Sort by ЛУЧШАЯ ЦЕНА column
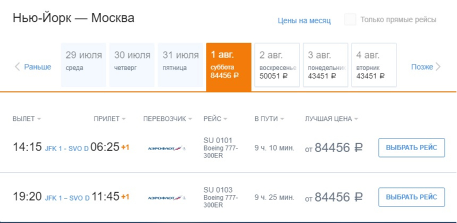Image resolution: width=457 pixels, height=223 pixels. click(331, 119)
